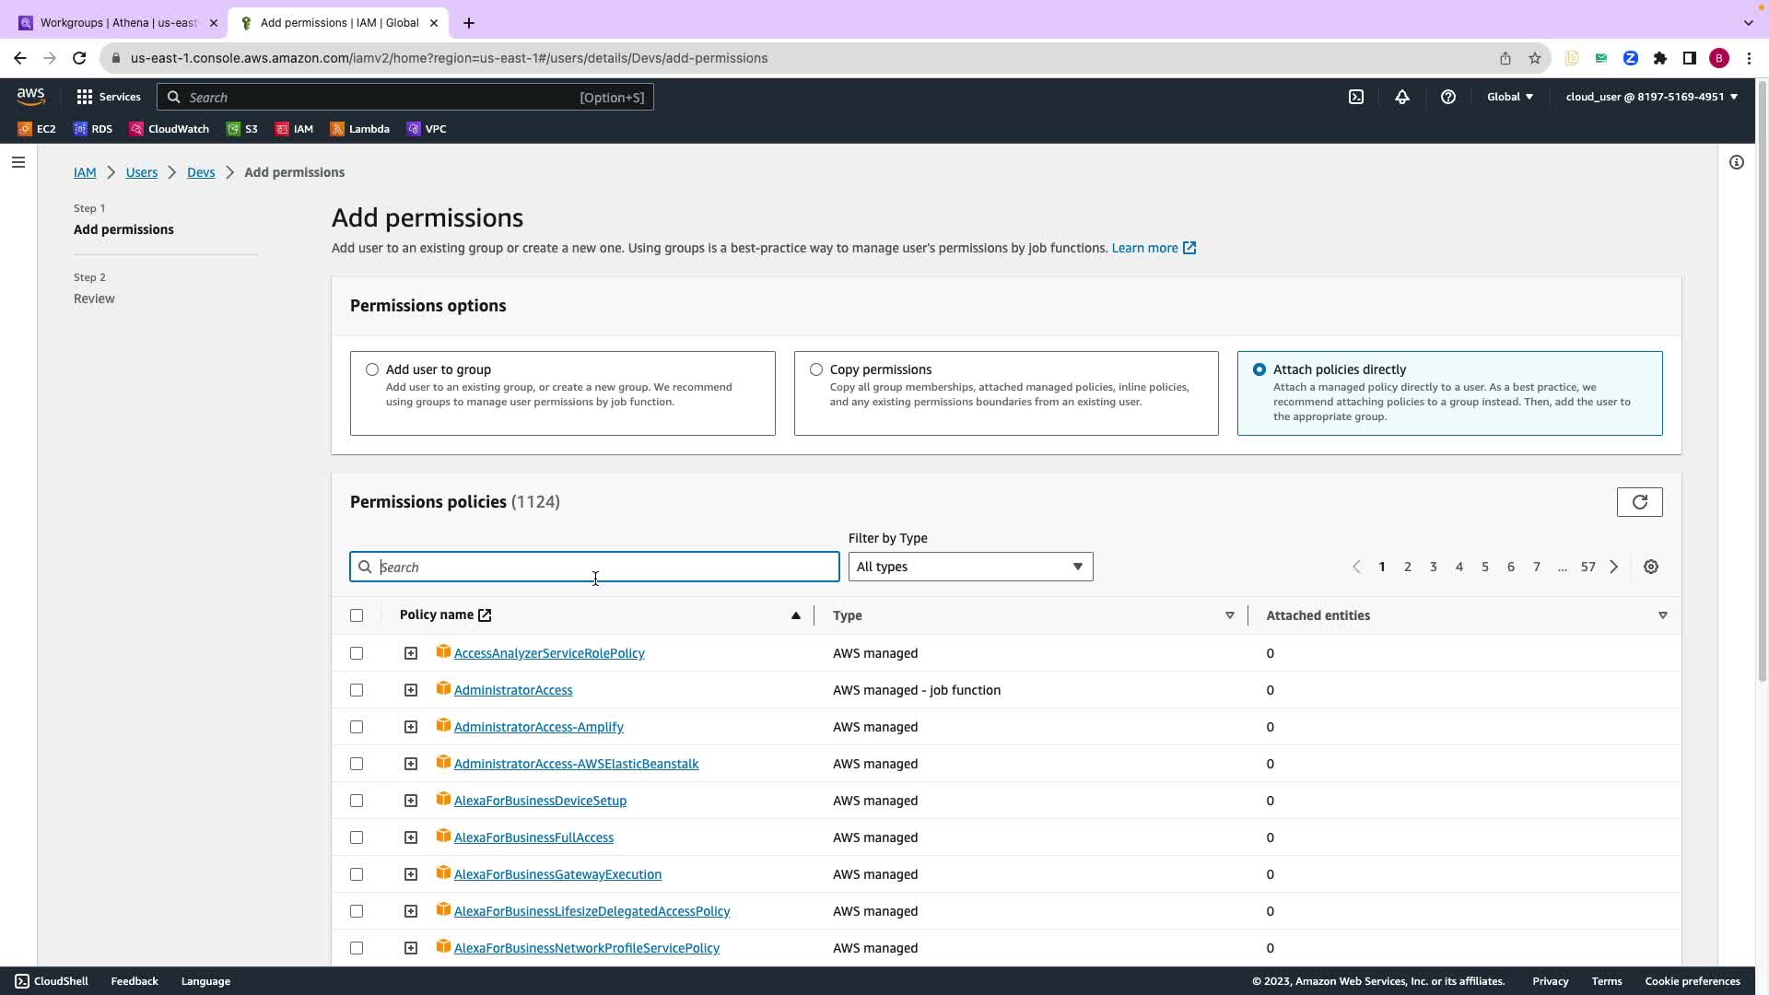
Task: Open the AlexaForBusinessFullAccess policy link
Action: [x=533, y=837]
